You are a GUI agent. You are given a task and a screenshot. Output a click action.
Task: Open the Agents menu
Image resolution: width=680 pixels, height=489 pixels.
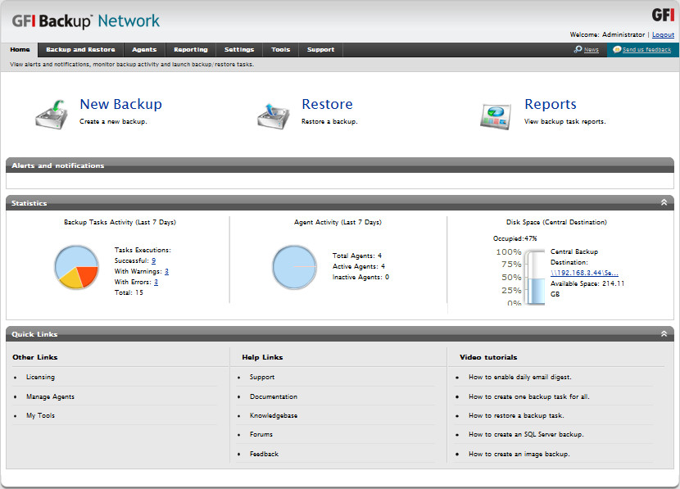[144, 49]
